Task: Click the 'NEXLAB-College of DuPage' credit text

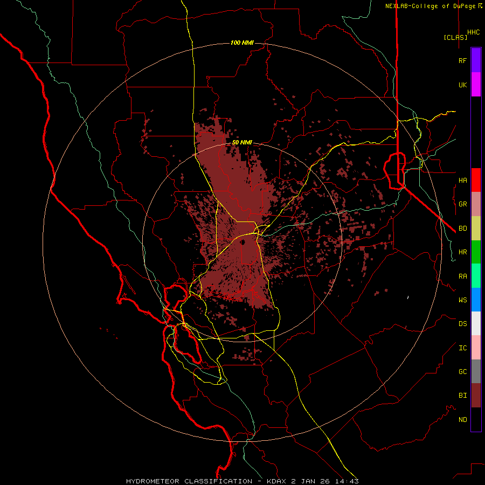Action: [x=431, y=6]
